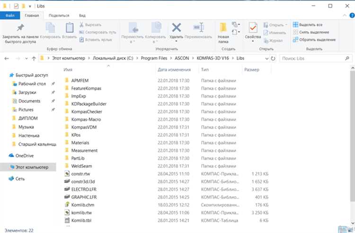The height and width of the screenshot is (233, 355).
Task: Click the search magnifier icon
Action: pyautogui.click(x=347, y=58)
